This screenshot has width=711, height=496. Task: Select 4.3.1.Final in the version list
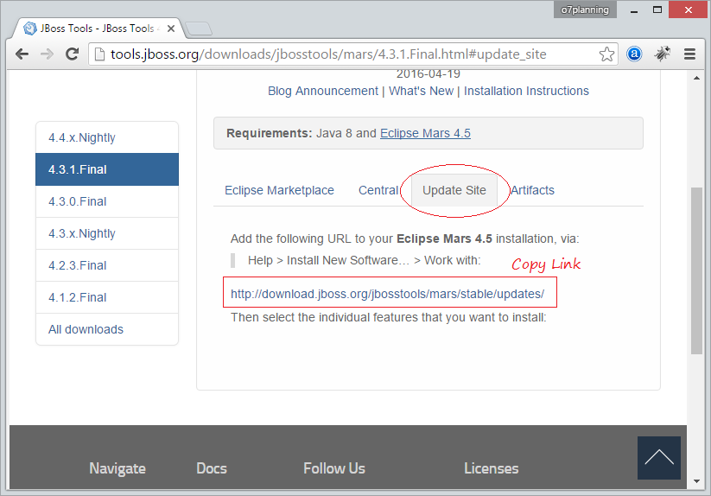click(x=107, y=169)
